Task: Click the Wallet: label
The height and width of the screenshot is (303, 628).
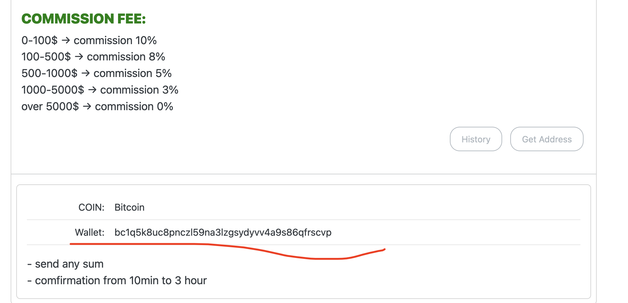Action: tap(90, 233)
